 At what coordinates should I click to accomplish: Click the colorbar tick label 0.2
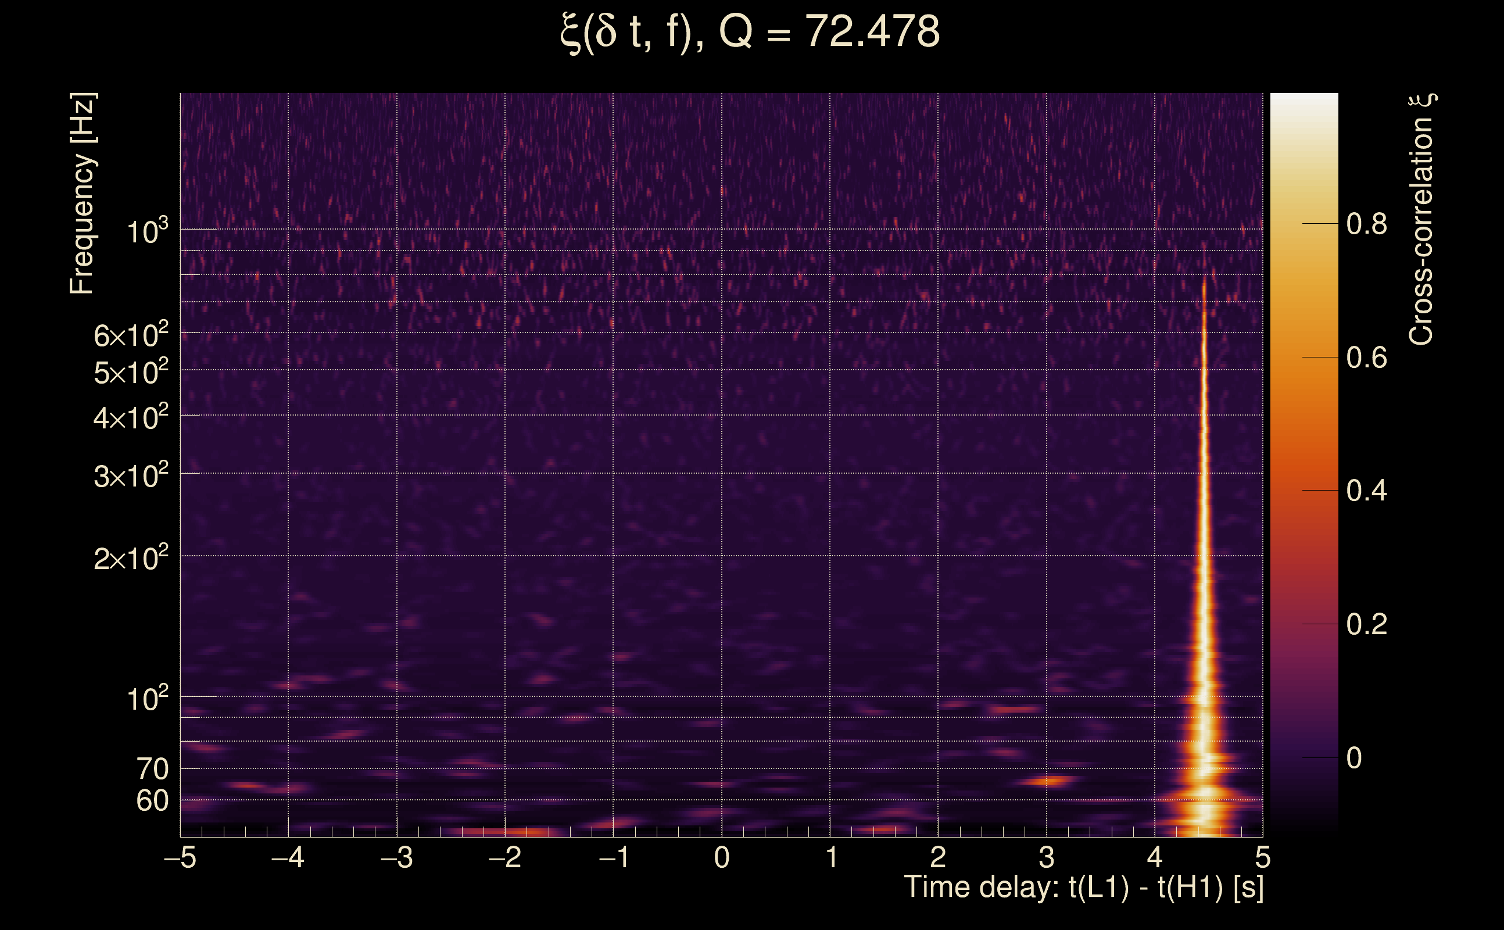click(x=1366, y=624)
